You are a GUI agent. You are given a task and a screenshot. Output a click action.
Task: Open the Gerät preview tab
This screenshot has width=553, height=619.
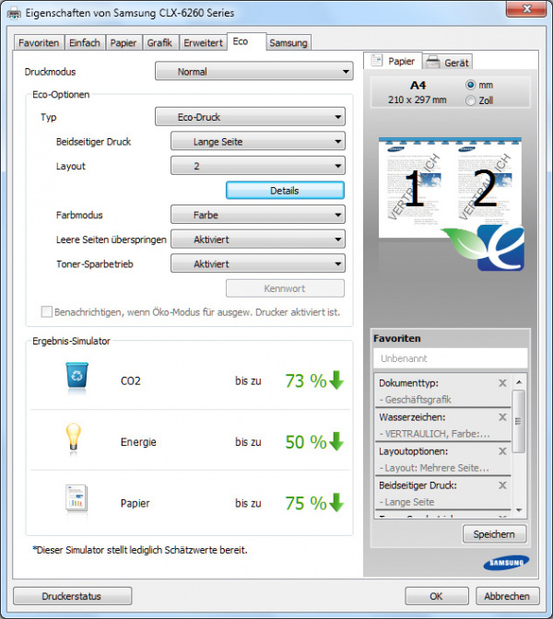coord(448,62)
